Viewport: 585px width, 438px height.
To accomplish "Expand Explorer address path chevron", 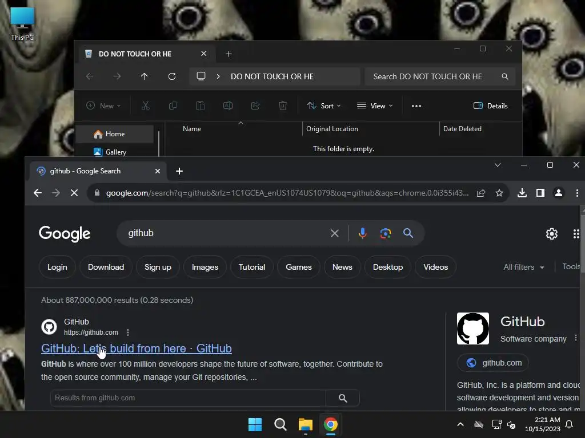I will (x=218, y=76).
